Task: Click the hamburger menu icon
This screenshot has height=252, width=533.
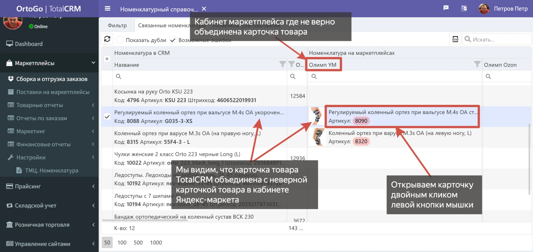Action: (x=108, y=9)
